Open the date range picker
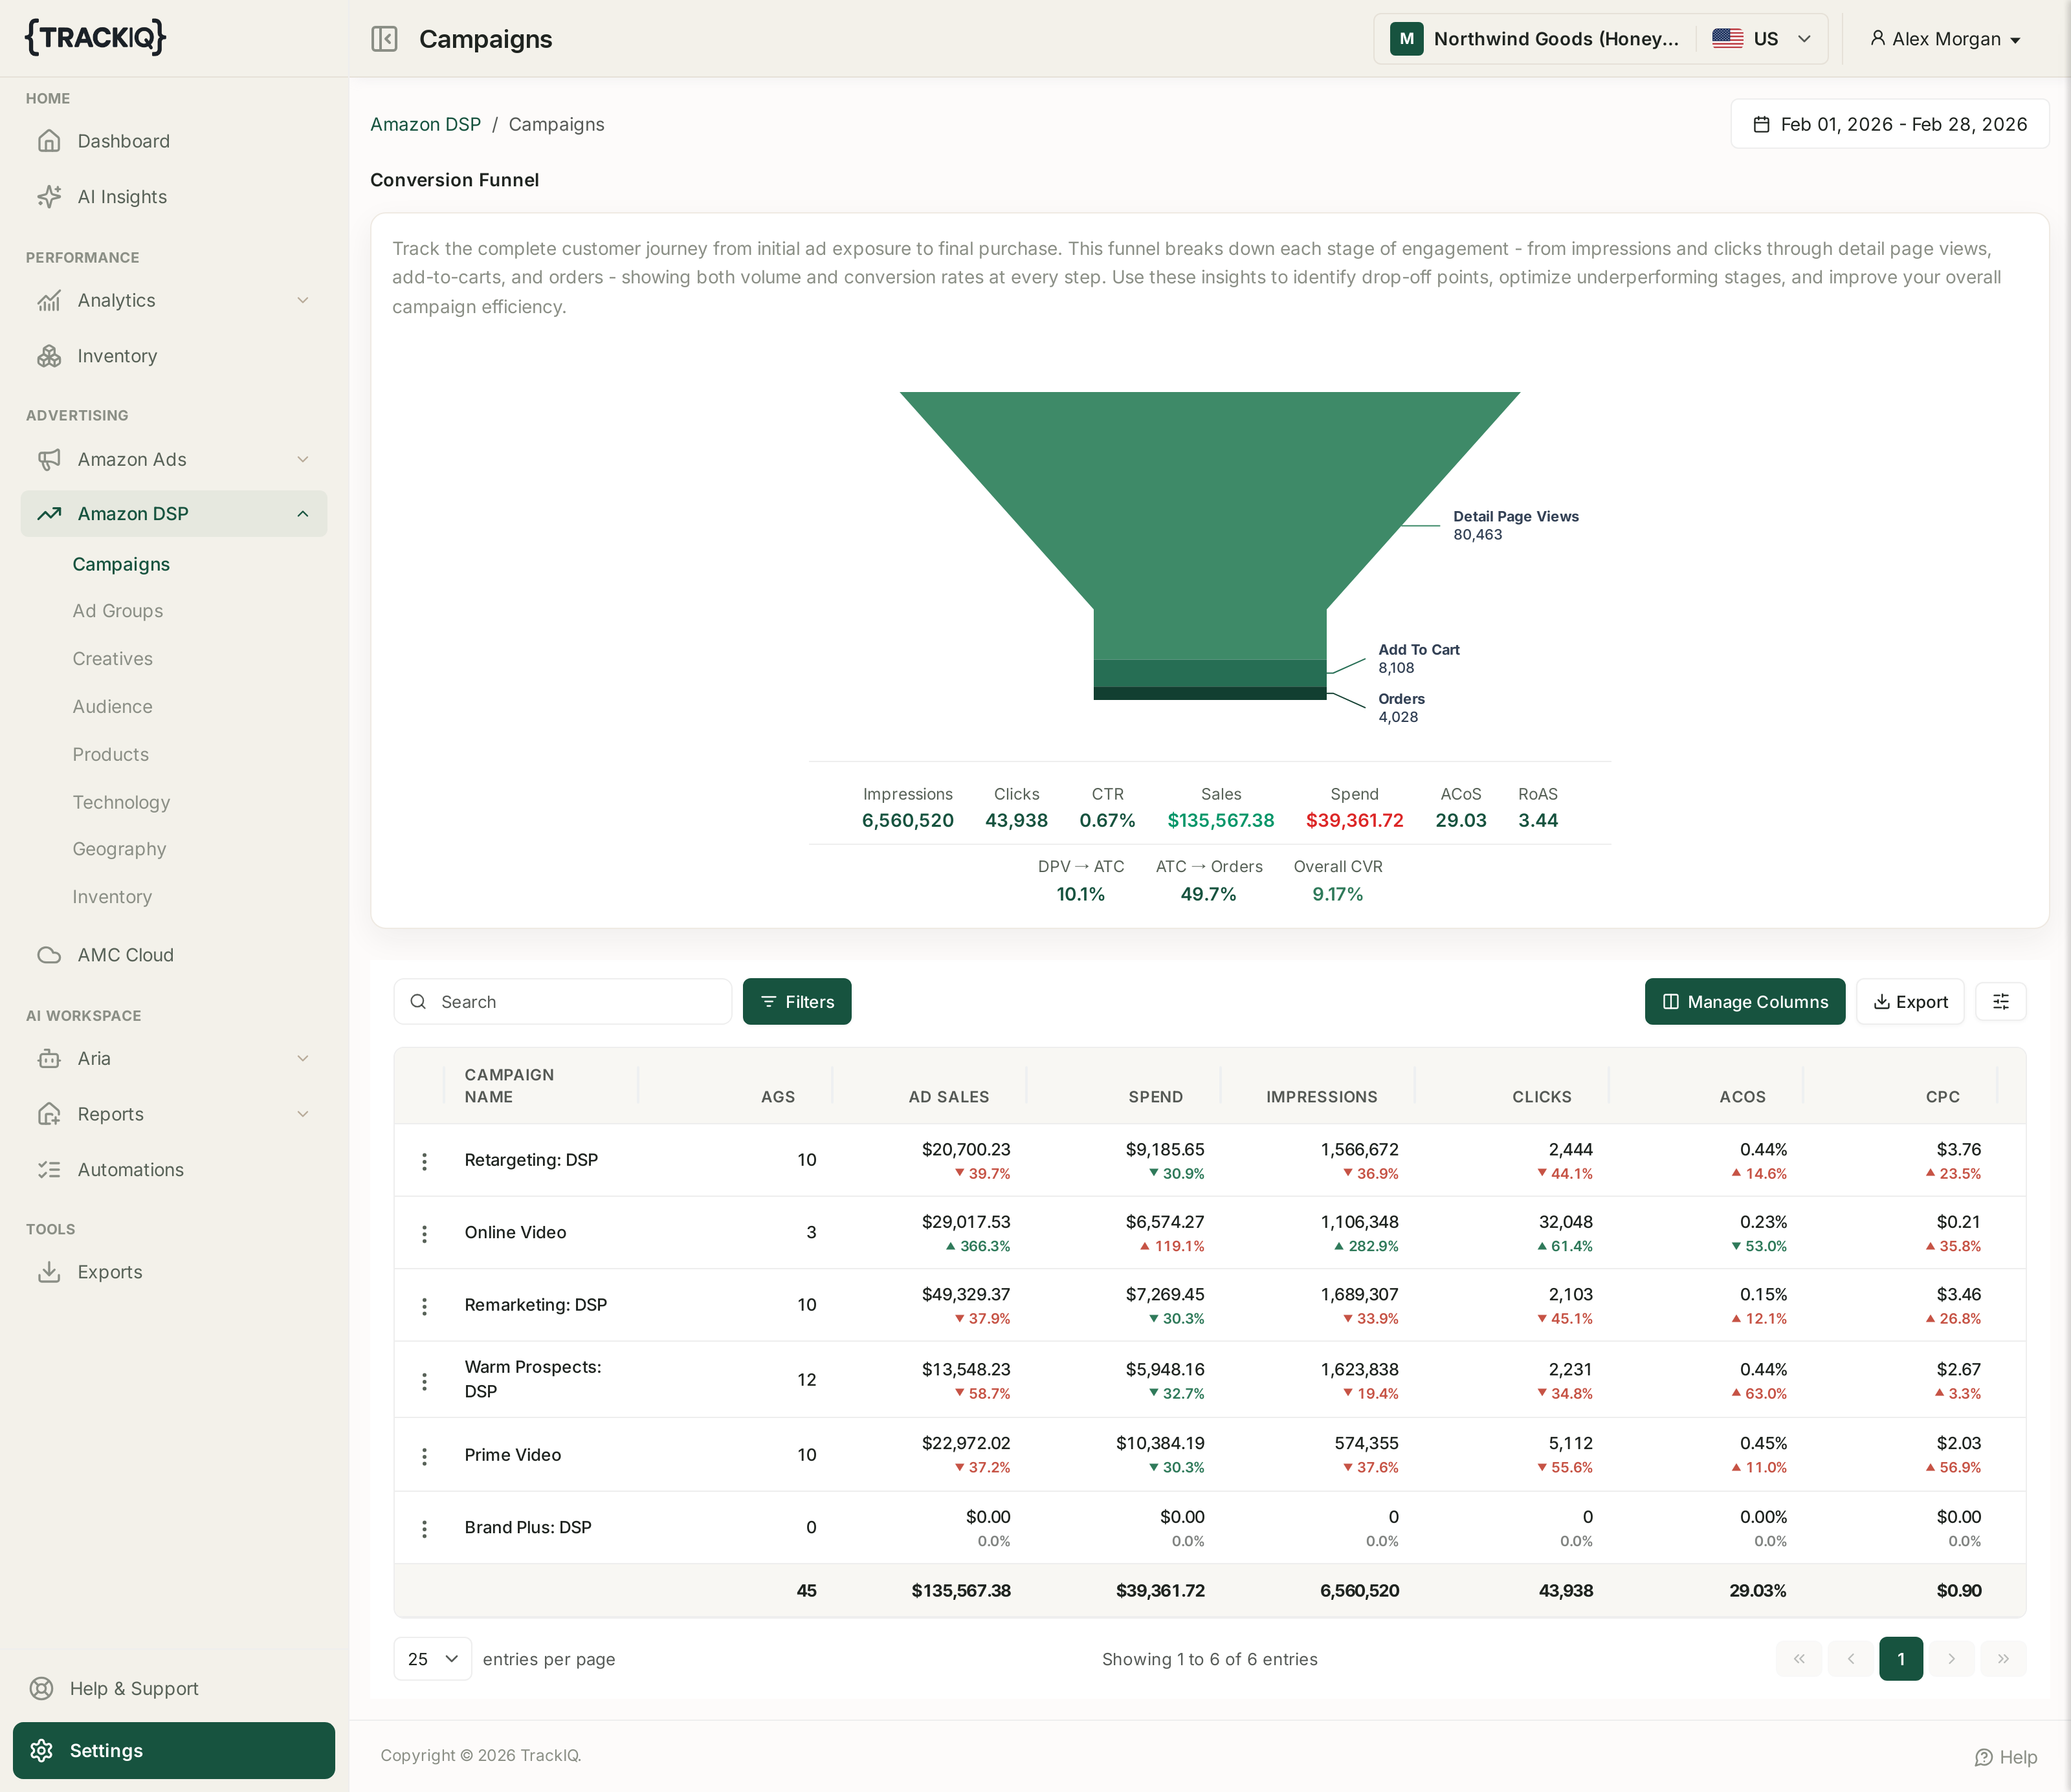The width and height of the screenshot is (2071, 1792). (1889, 124)
